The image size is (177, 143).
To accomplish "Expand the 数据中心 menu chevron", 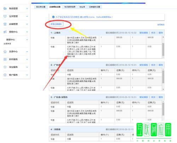I will point(27,40).
